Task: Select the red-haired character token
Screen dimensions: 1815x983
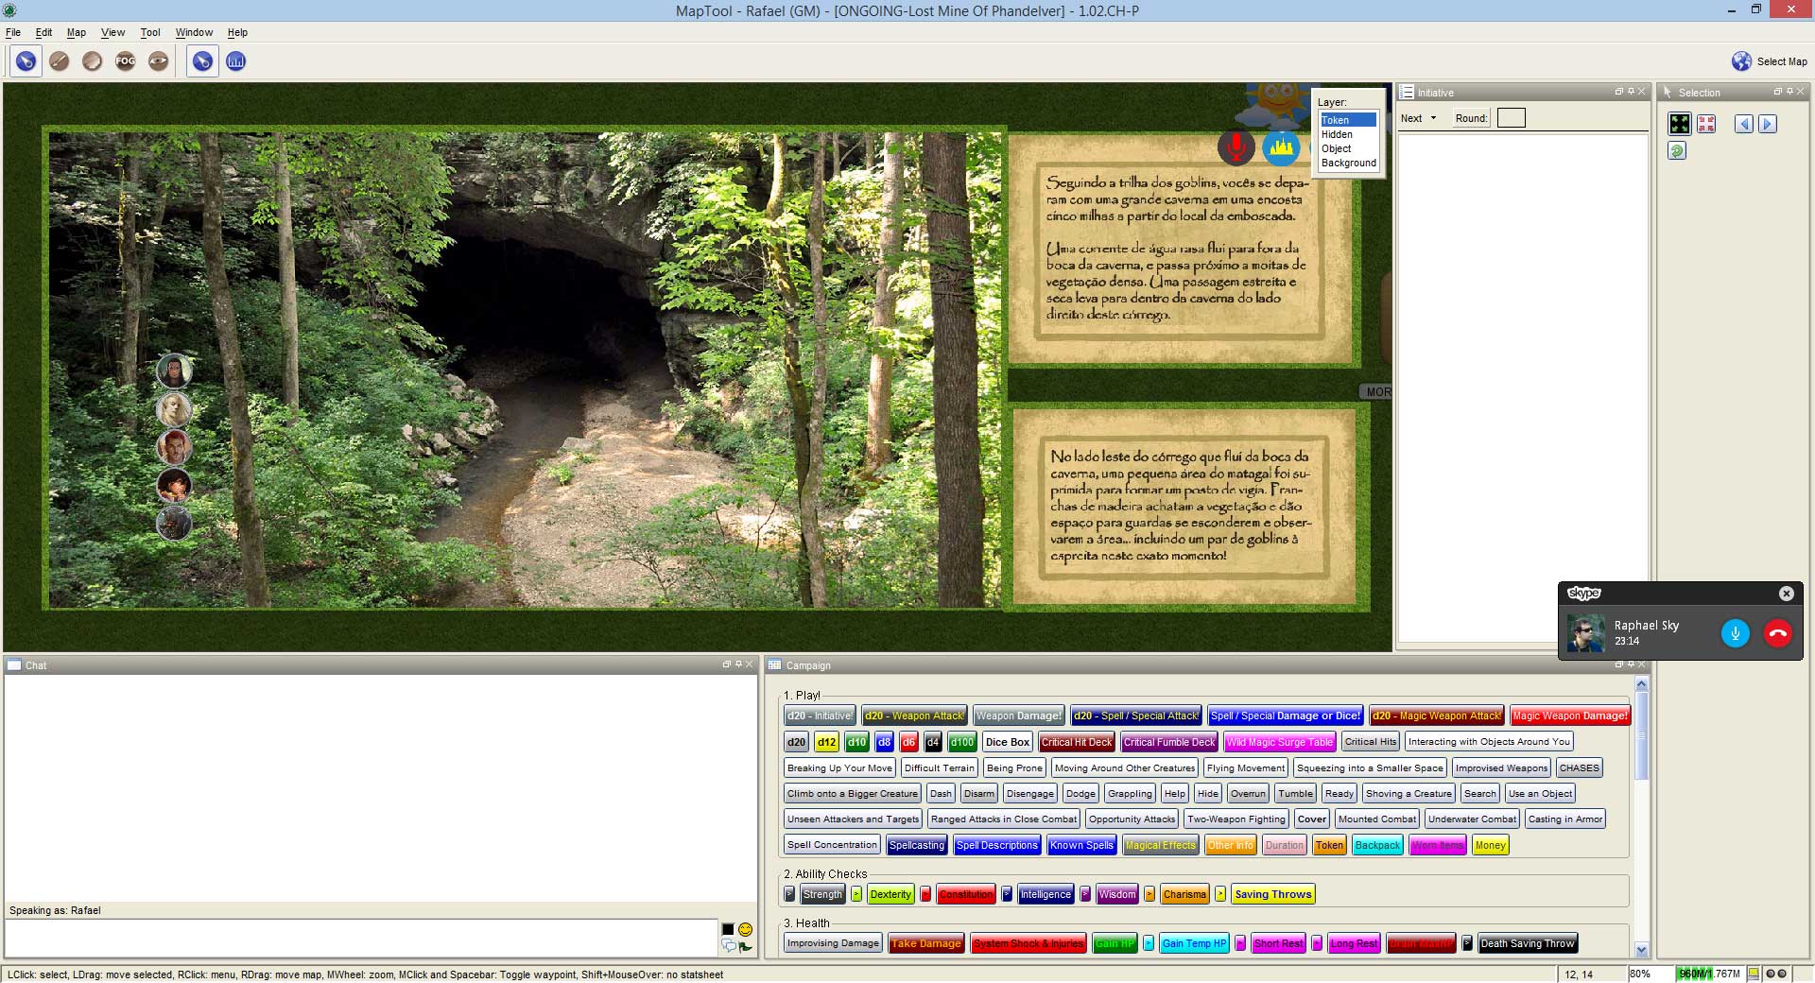Action: 174,447
